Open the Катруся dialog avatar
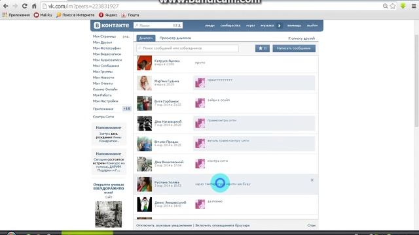 pyautogui.click(x=144, y=63)
